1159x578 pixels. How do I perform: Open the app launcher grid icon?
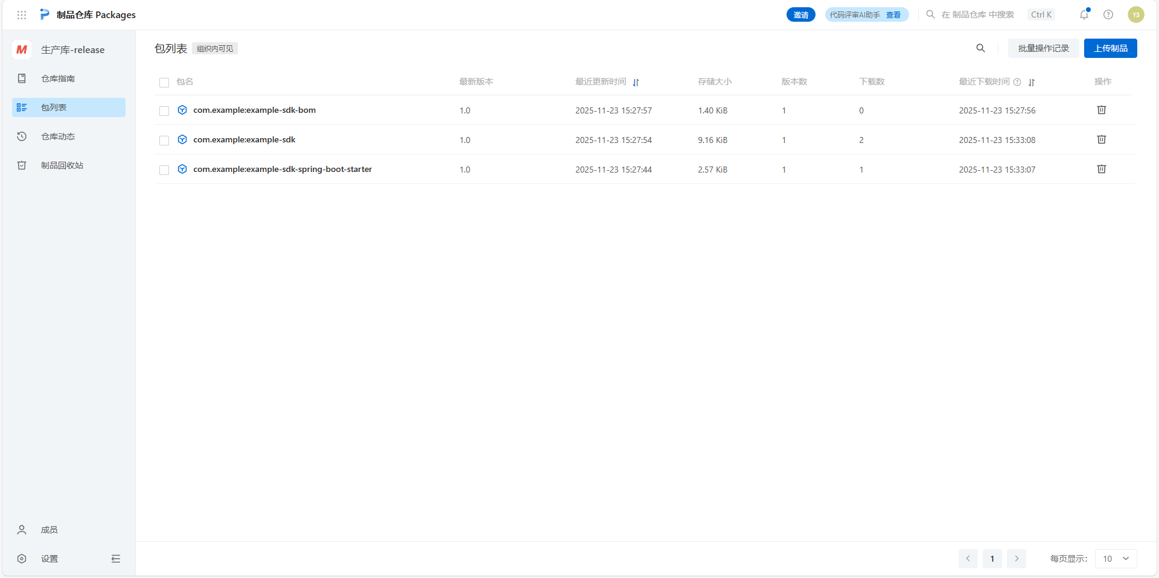(x=22, y=15)
